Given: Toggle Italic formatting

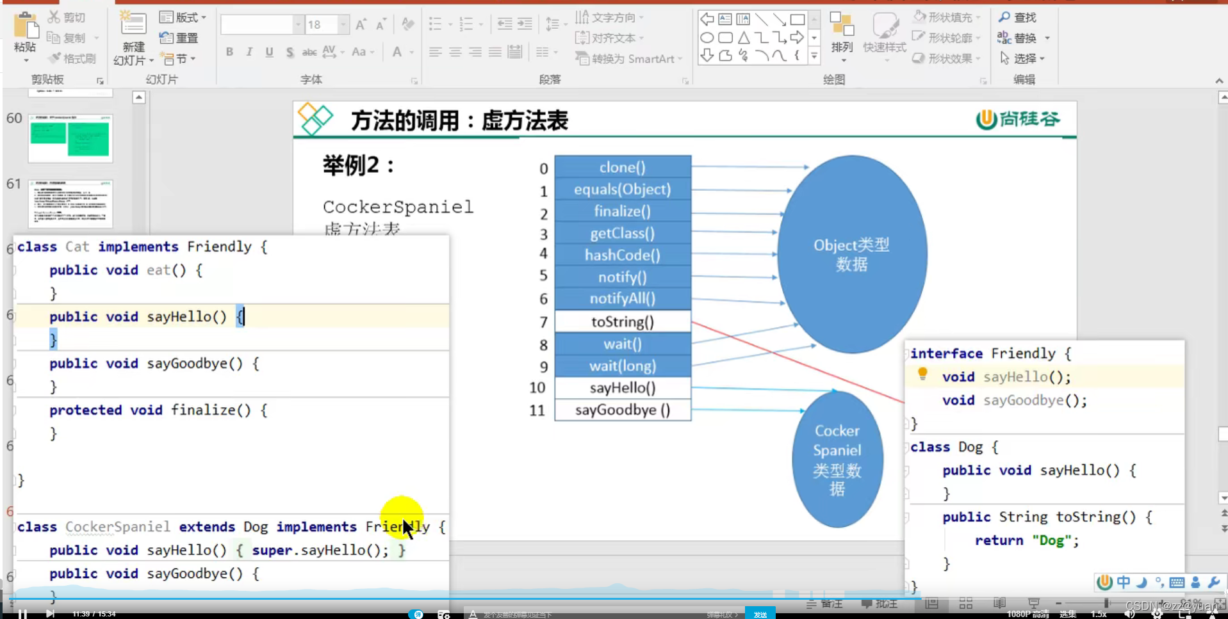Looking at the screenshot, I should tap(249, 52).
